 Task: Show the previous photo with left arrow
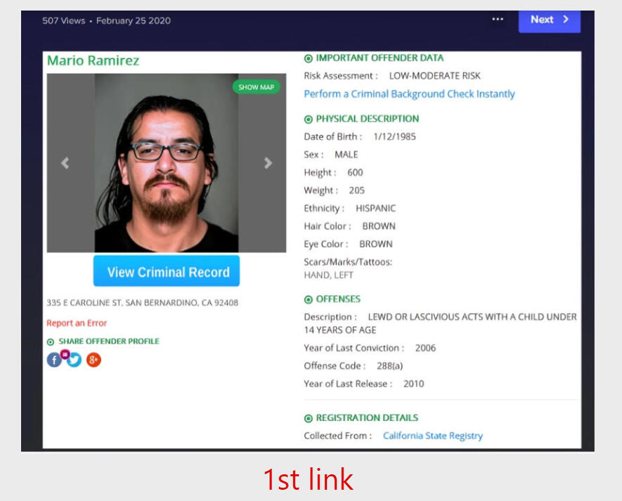click(65, 162)
